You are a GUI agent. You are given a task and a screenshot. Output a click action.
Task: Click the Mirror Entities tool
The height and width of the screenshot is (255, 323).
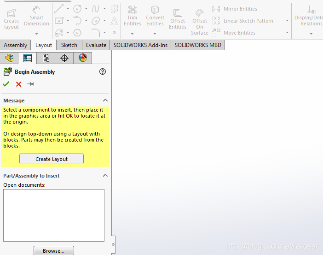235,9
